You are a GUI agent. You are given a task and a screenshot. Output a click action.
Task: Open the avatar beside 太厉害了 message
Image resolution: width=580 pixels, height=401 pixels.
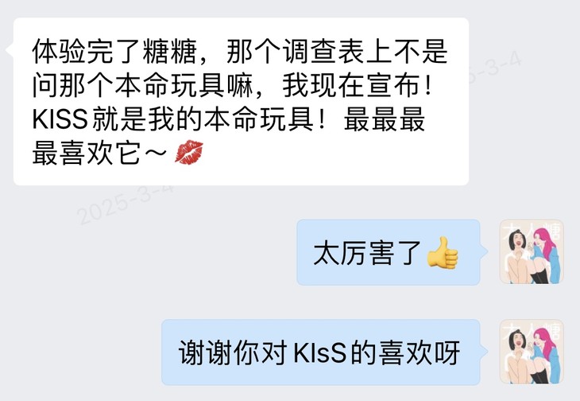532,251
